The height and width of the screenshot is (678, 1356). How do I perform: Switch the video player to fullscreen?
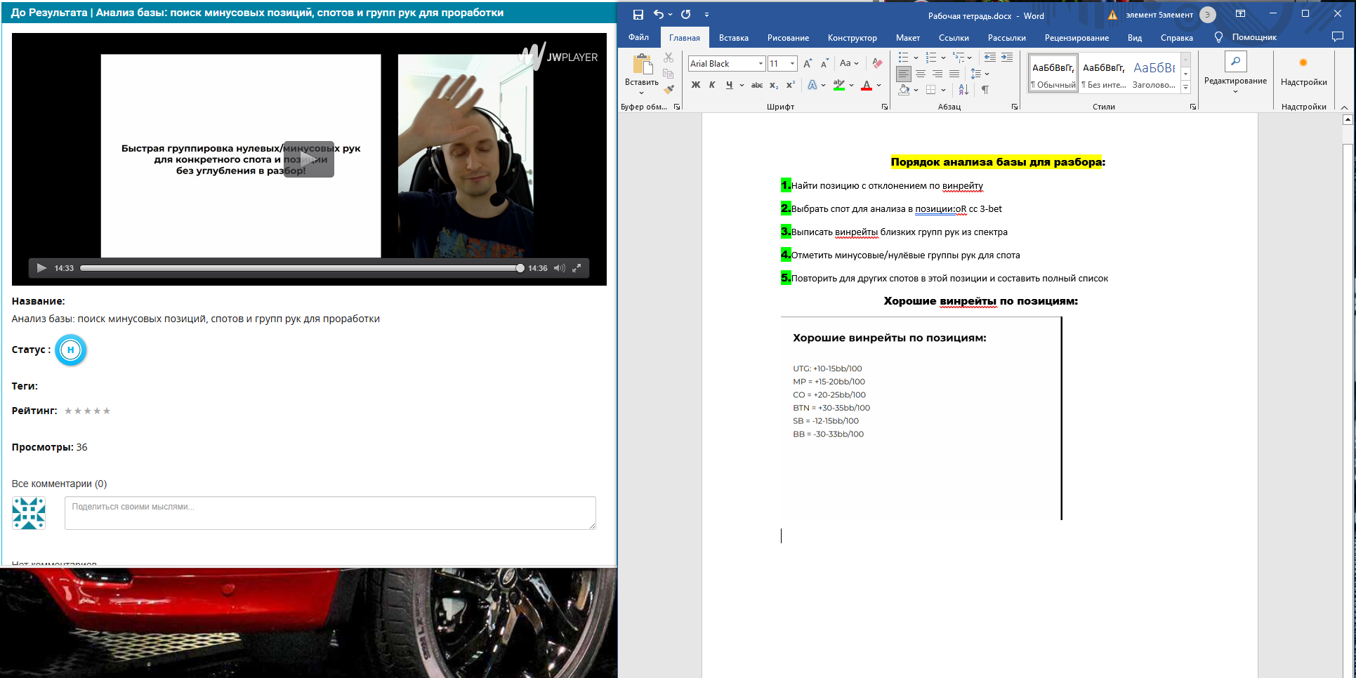point(577,268)
